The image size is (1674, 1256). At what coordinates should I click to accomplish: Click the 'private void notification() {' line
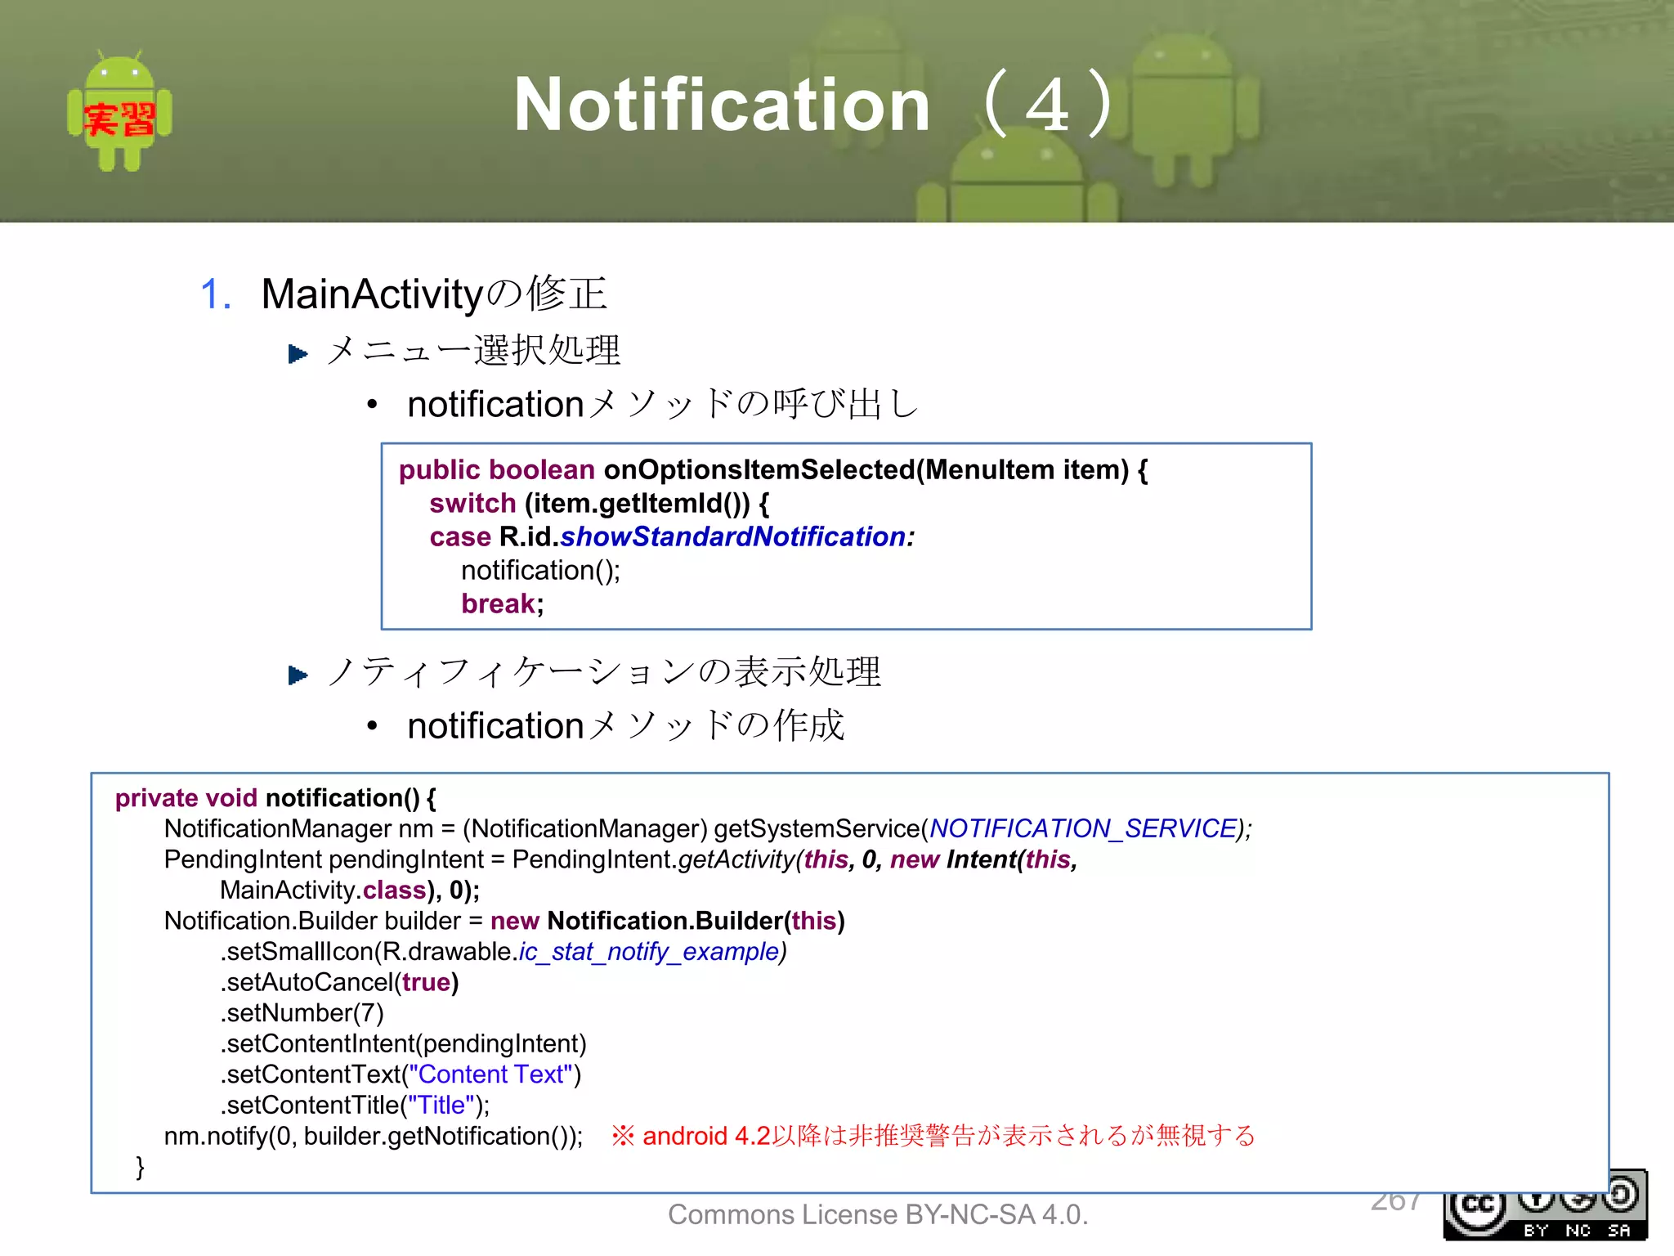275,798
